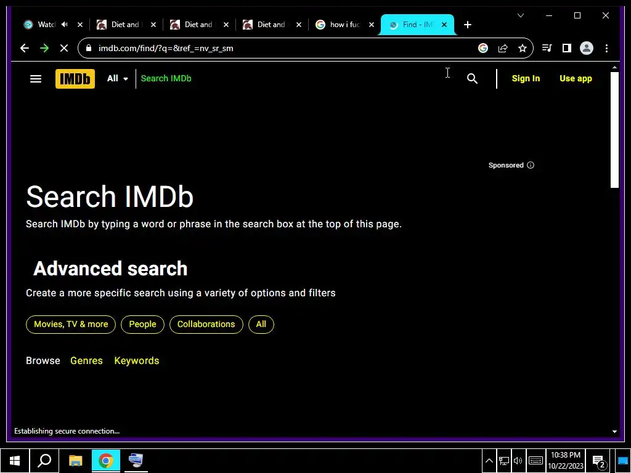Open the taskbar clock and date
Viewport: 631px width, 473px height.
[566, 461]
